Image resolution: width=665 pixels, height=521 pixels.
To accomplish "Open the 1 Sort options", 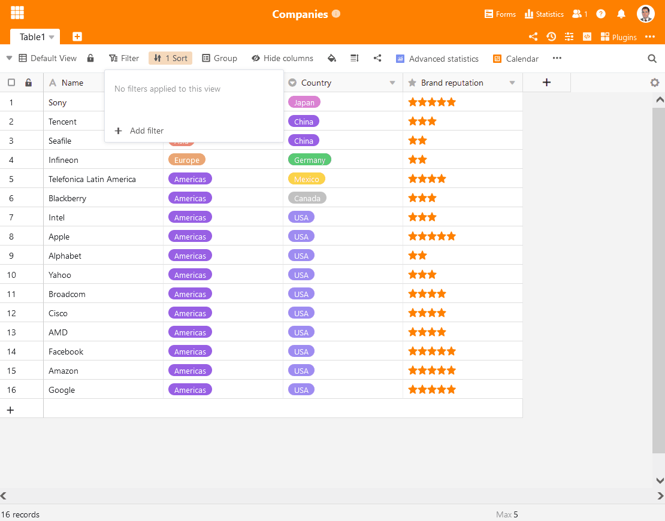I will [171, 58].
